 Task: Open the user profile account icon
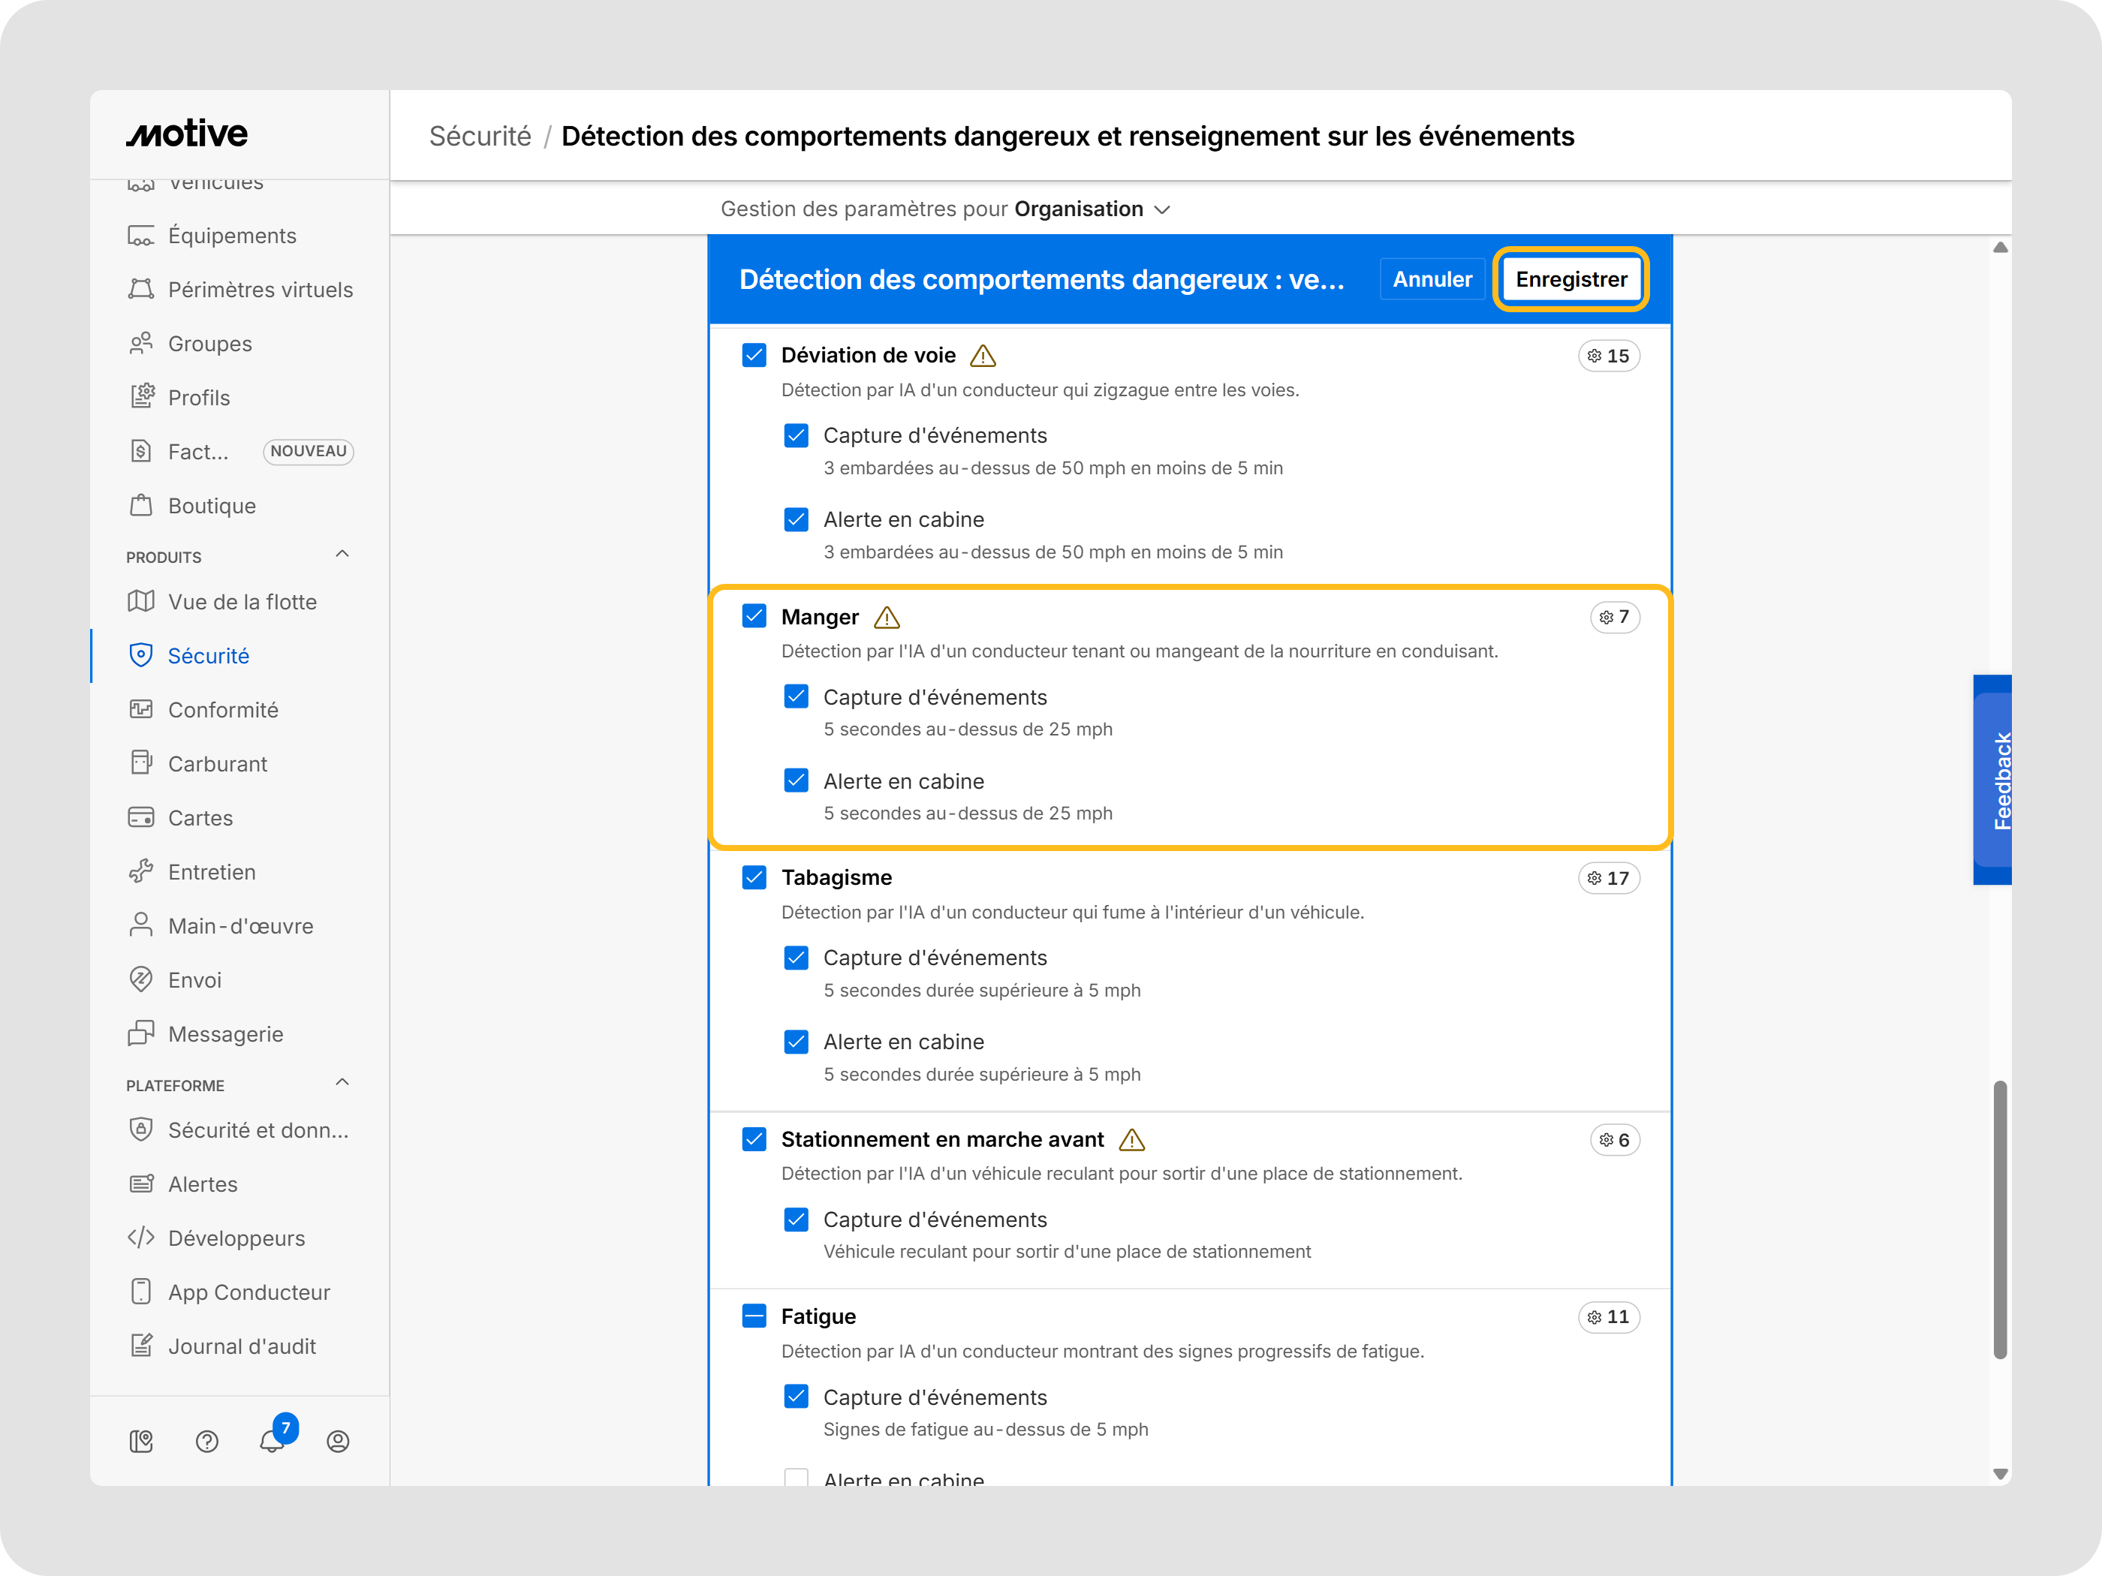pos(337,1441)
